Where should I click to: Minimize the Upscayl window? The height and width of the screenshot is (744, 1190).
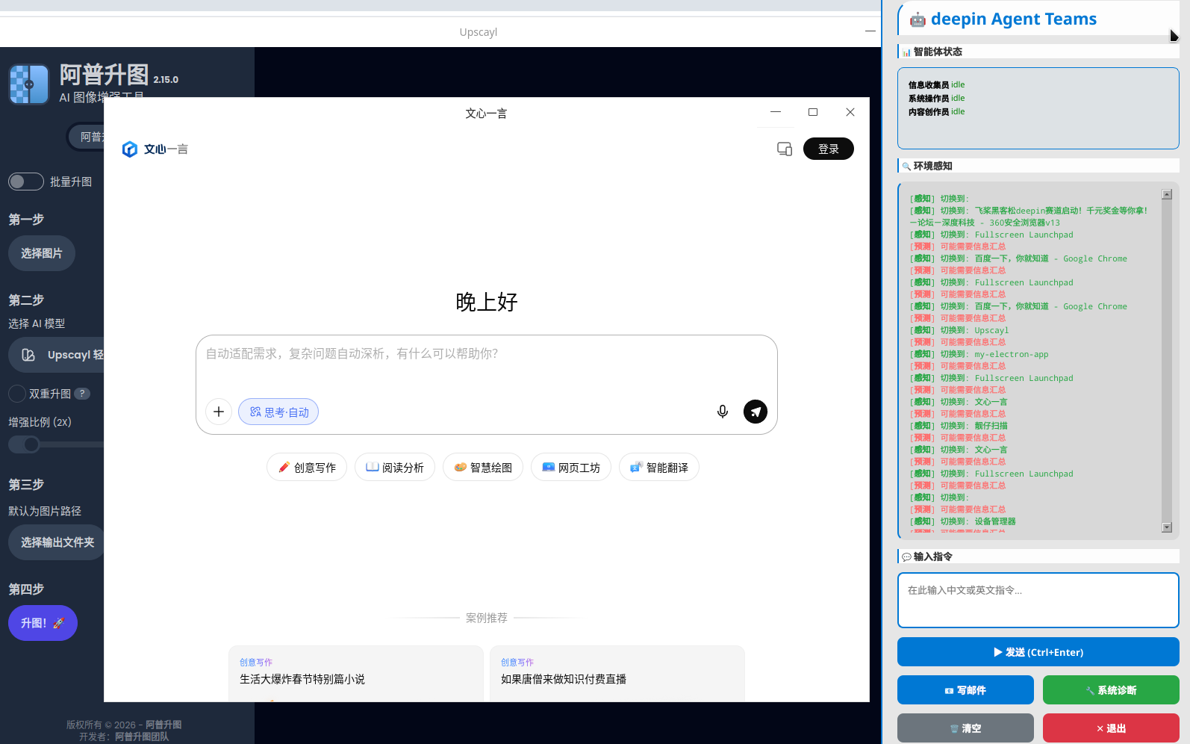pos(870,31)
